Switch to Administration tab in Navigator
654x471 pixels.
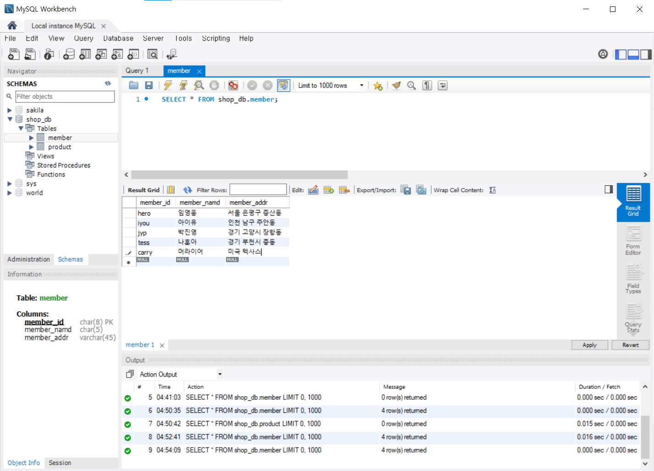pos(28,259)
